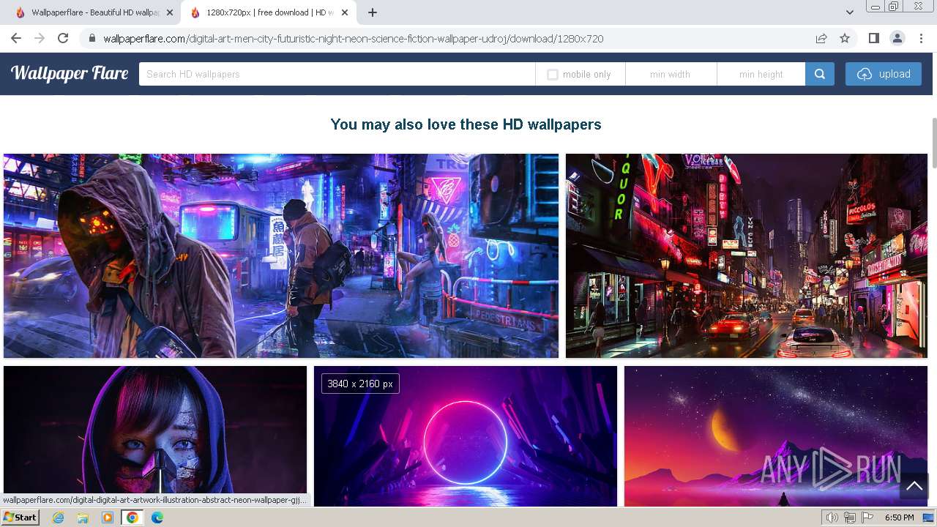Image resolution: width=937 pixels, height=527 pixels.
Task: Open the Chrome three-dot menu
Action: click(x=920, y=38)
